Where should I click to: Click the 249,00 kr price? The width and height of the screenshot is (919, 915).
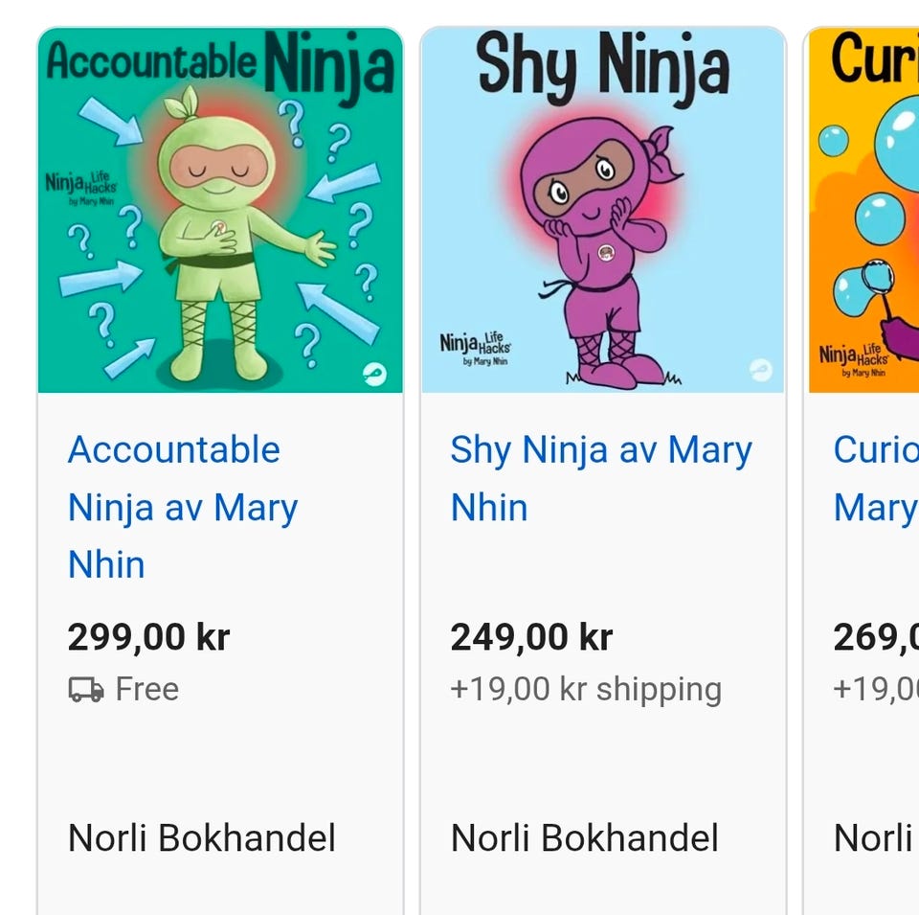coord(531,637)
